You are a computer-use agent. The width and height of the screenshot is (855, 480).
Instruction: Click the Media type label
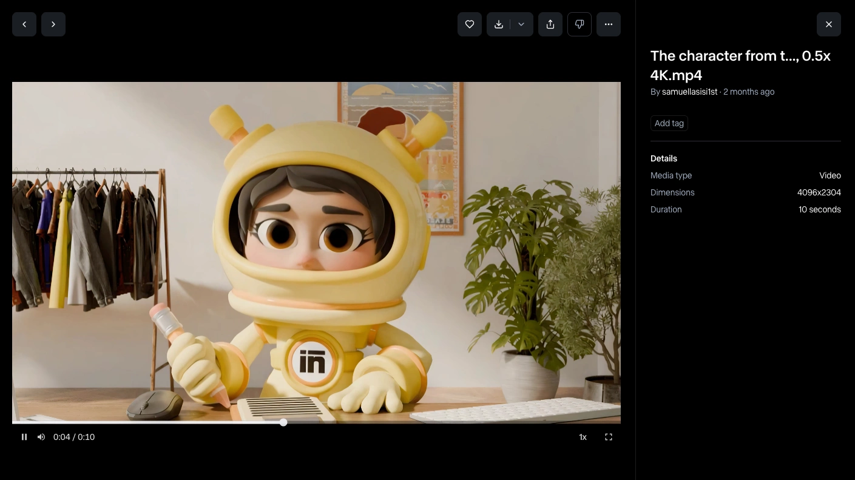[671, 175]
